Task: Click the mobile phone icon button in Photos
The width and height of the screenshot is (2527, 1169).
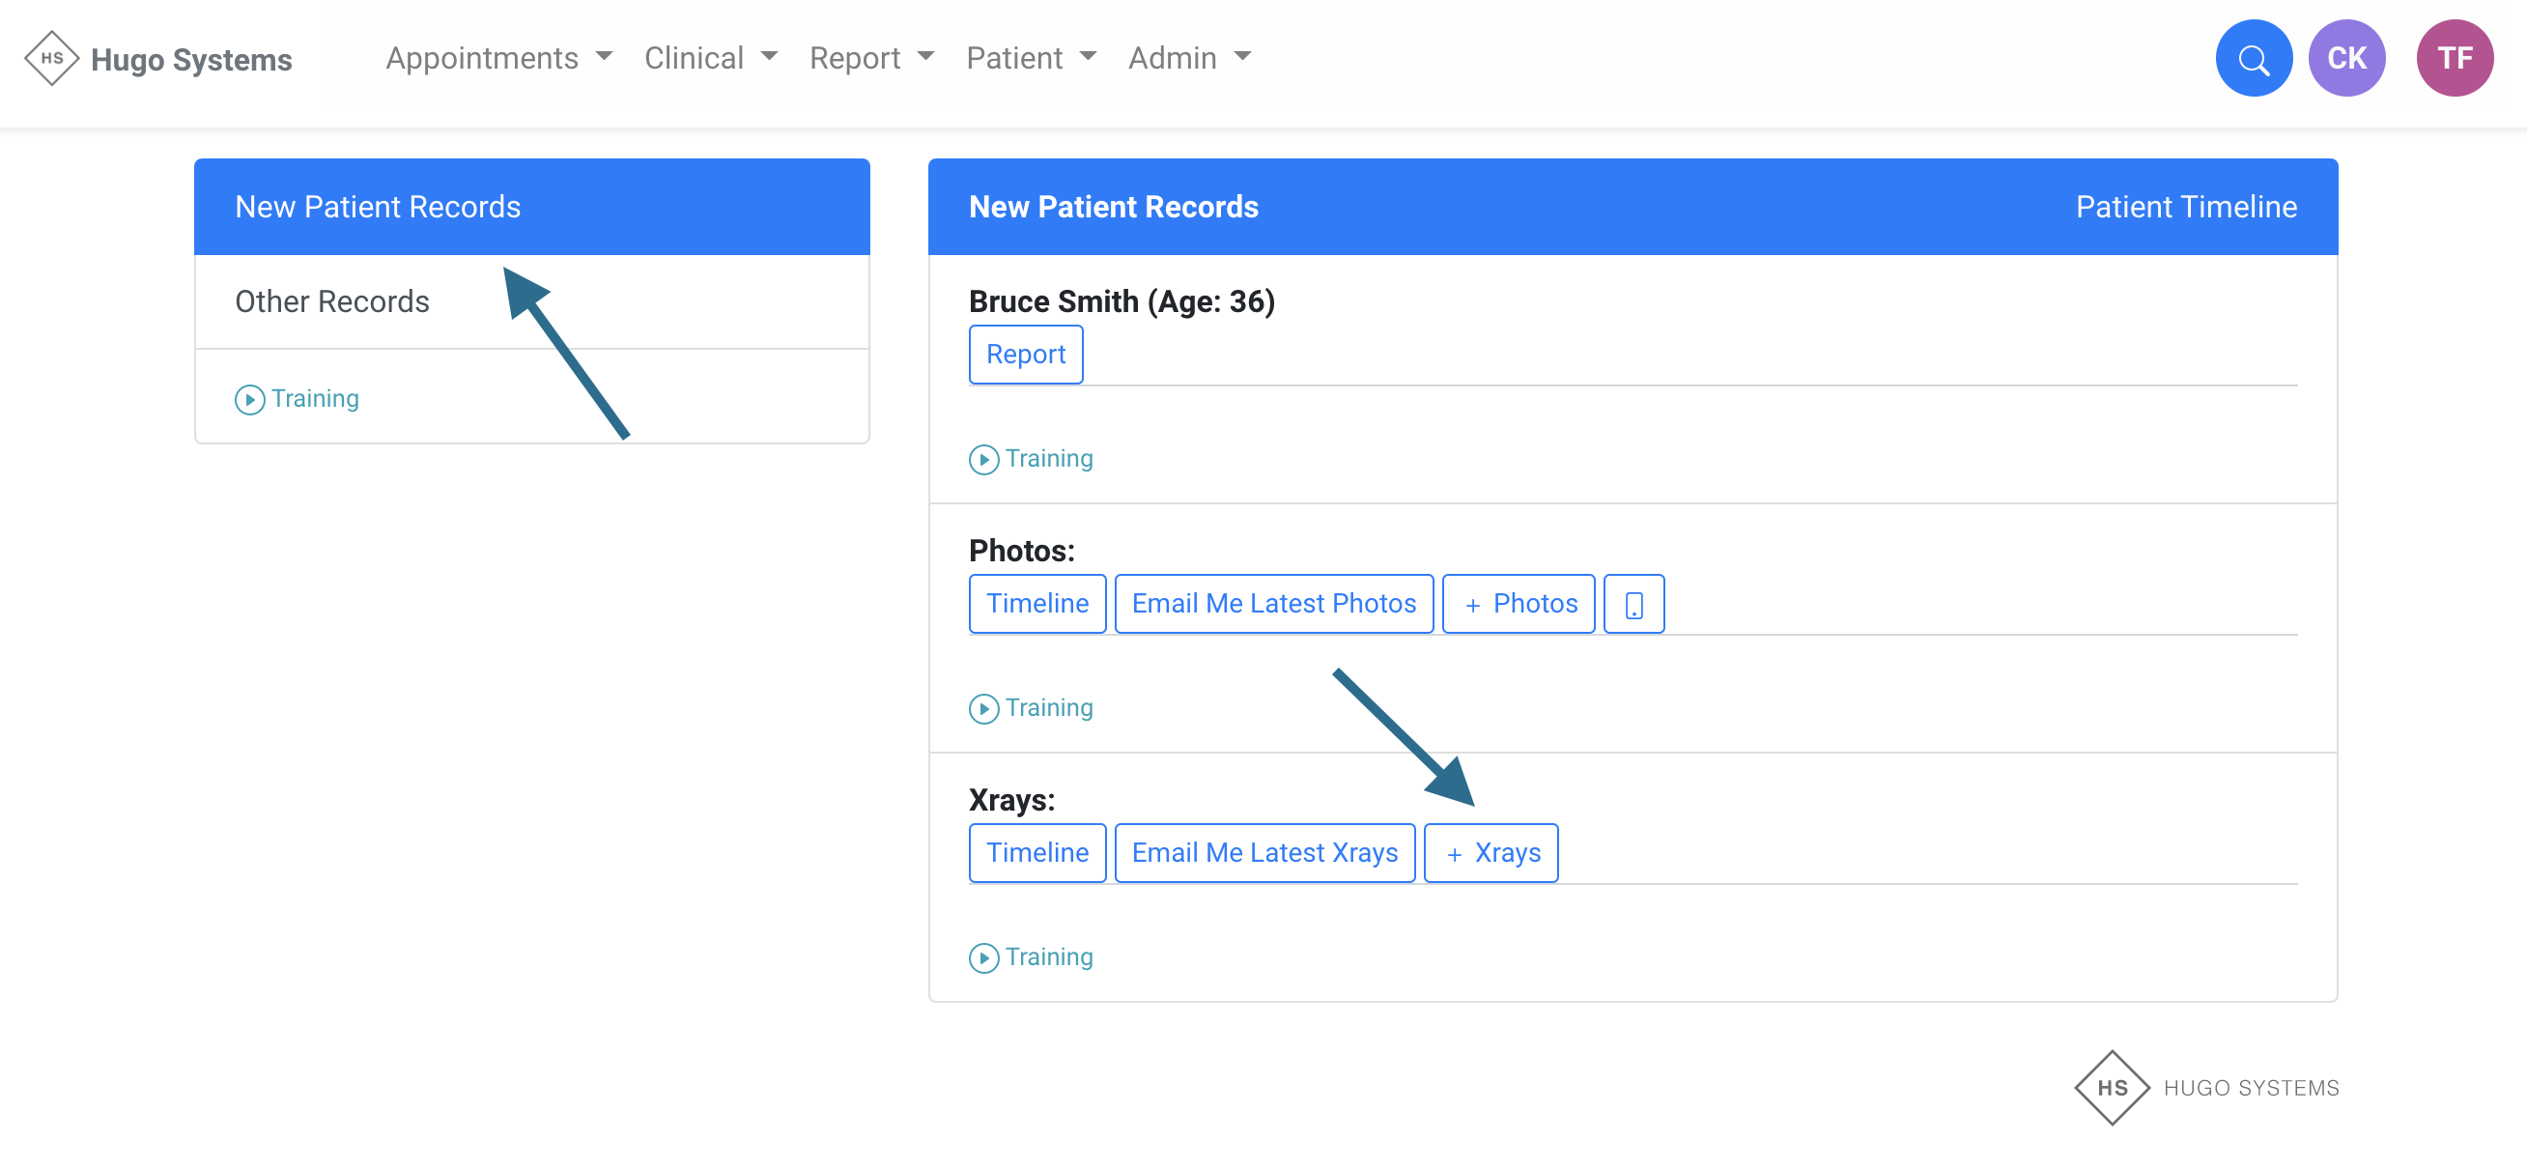Action: coord(1633,604)
